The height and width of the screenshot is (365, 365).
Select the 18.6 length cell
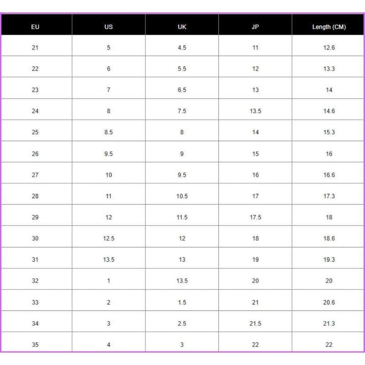tap(329, 239)
